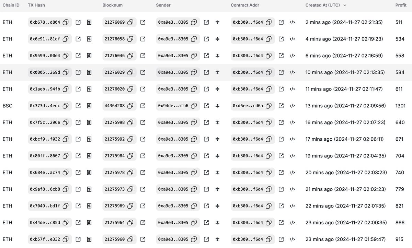The image size is (412, 248).
Task: Open TX 0xb678..d804 in external explorer
Action: coord(78,22)
